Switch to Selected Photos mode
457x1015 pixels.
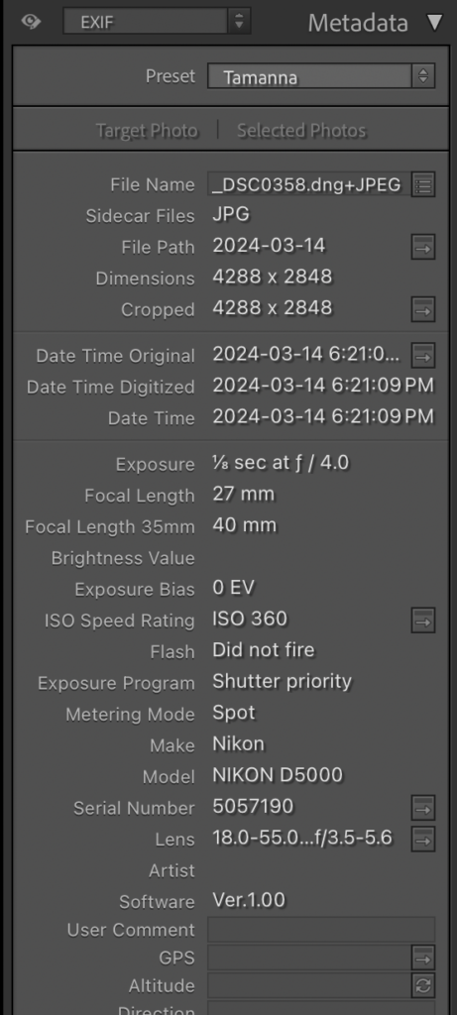click(301, 130)
